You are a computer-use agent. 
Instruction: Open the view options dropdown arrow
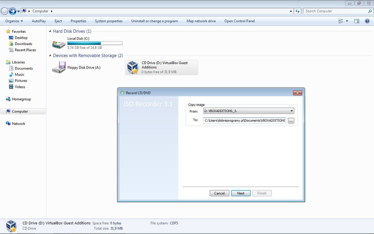347,21
